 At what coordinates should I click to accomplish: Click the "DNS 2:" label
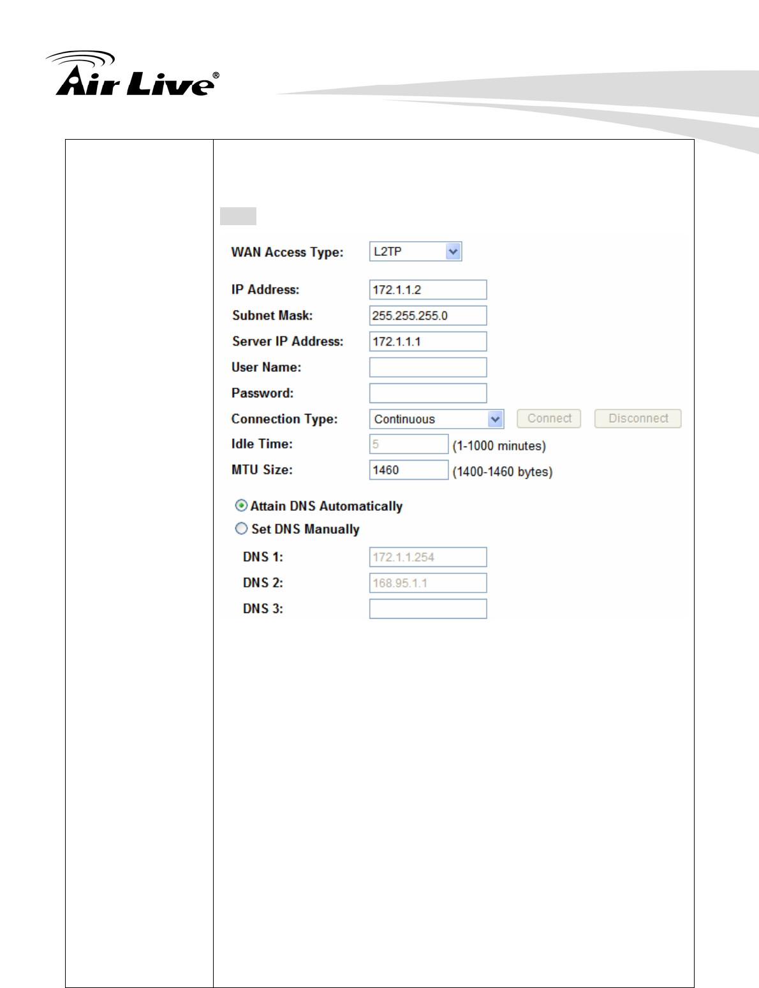tap(263, 583)
